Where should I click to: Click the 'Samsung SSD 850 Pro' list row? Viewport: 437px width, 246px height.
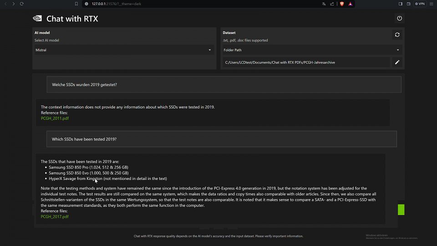coord(88,167)
